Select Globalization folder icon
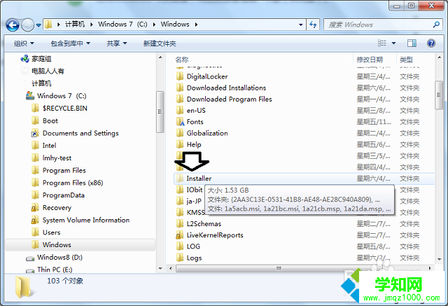 [x=180, y=133]
